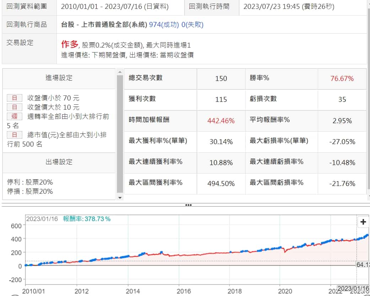Select the 進場設定 header
This screenshot has height=296, width=370.
59,78
